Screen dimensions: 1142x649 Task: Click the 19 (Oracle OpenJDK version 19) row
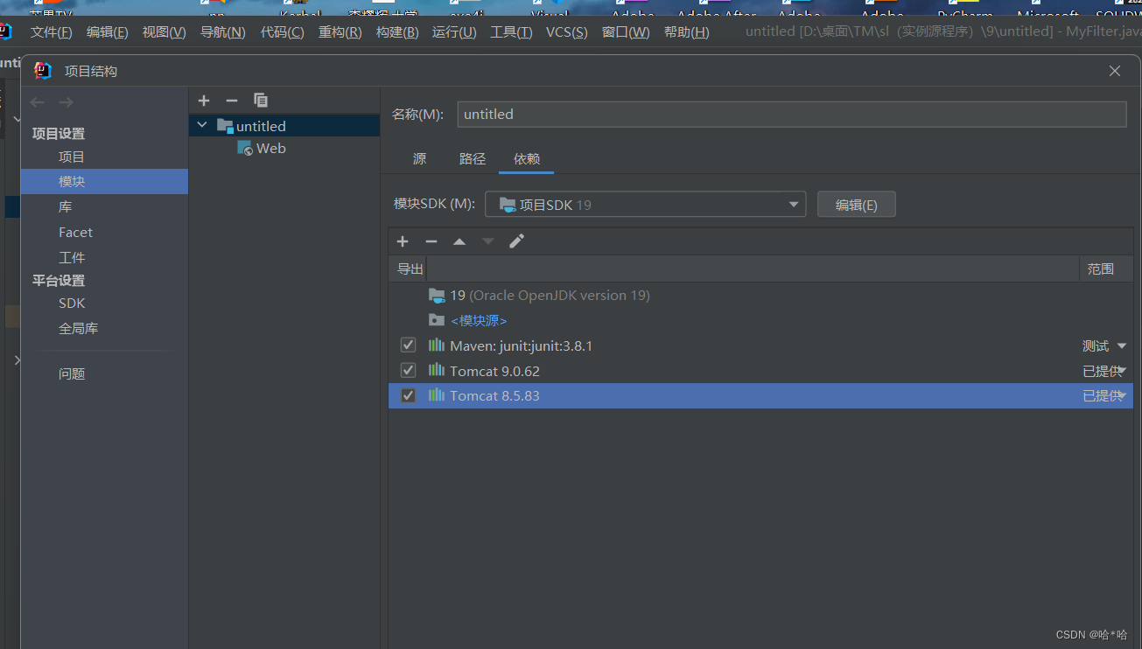tap(760, 296)
